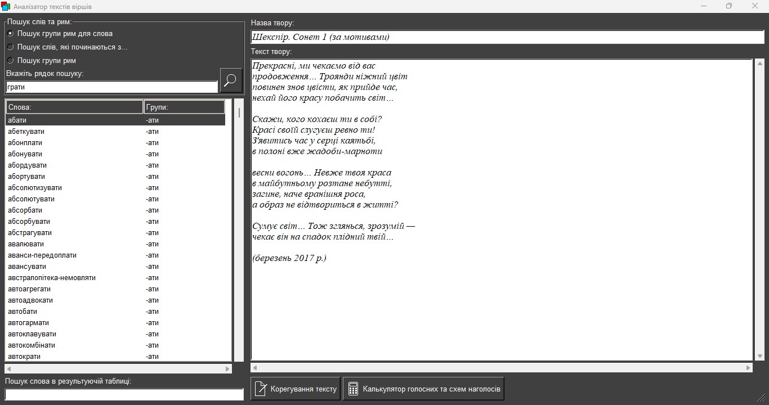Select word 'автогармати' row

coord(115,323)
